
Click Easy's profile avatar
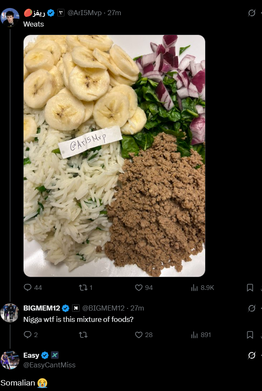[x=10, y=360]
